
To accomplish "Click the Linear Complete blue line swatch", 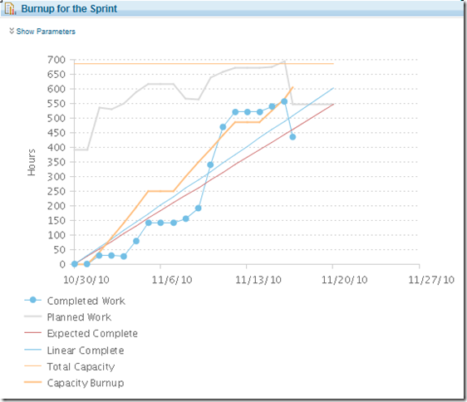I will pos(32,350).
